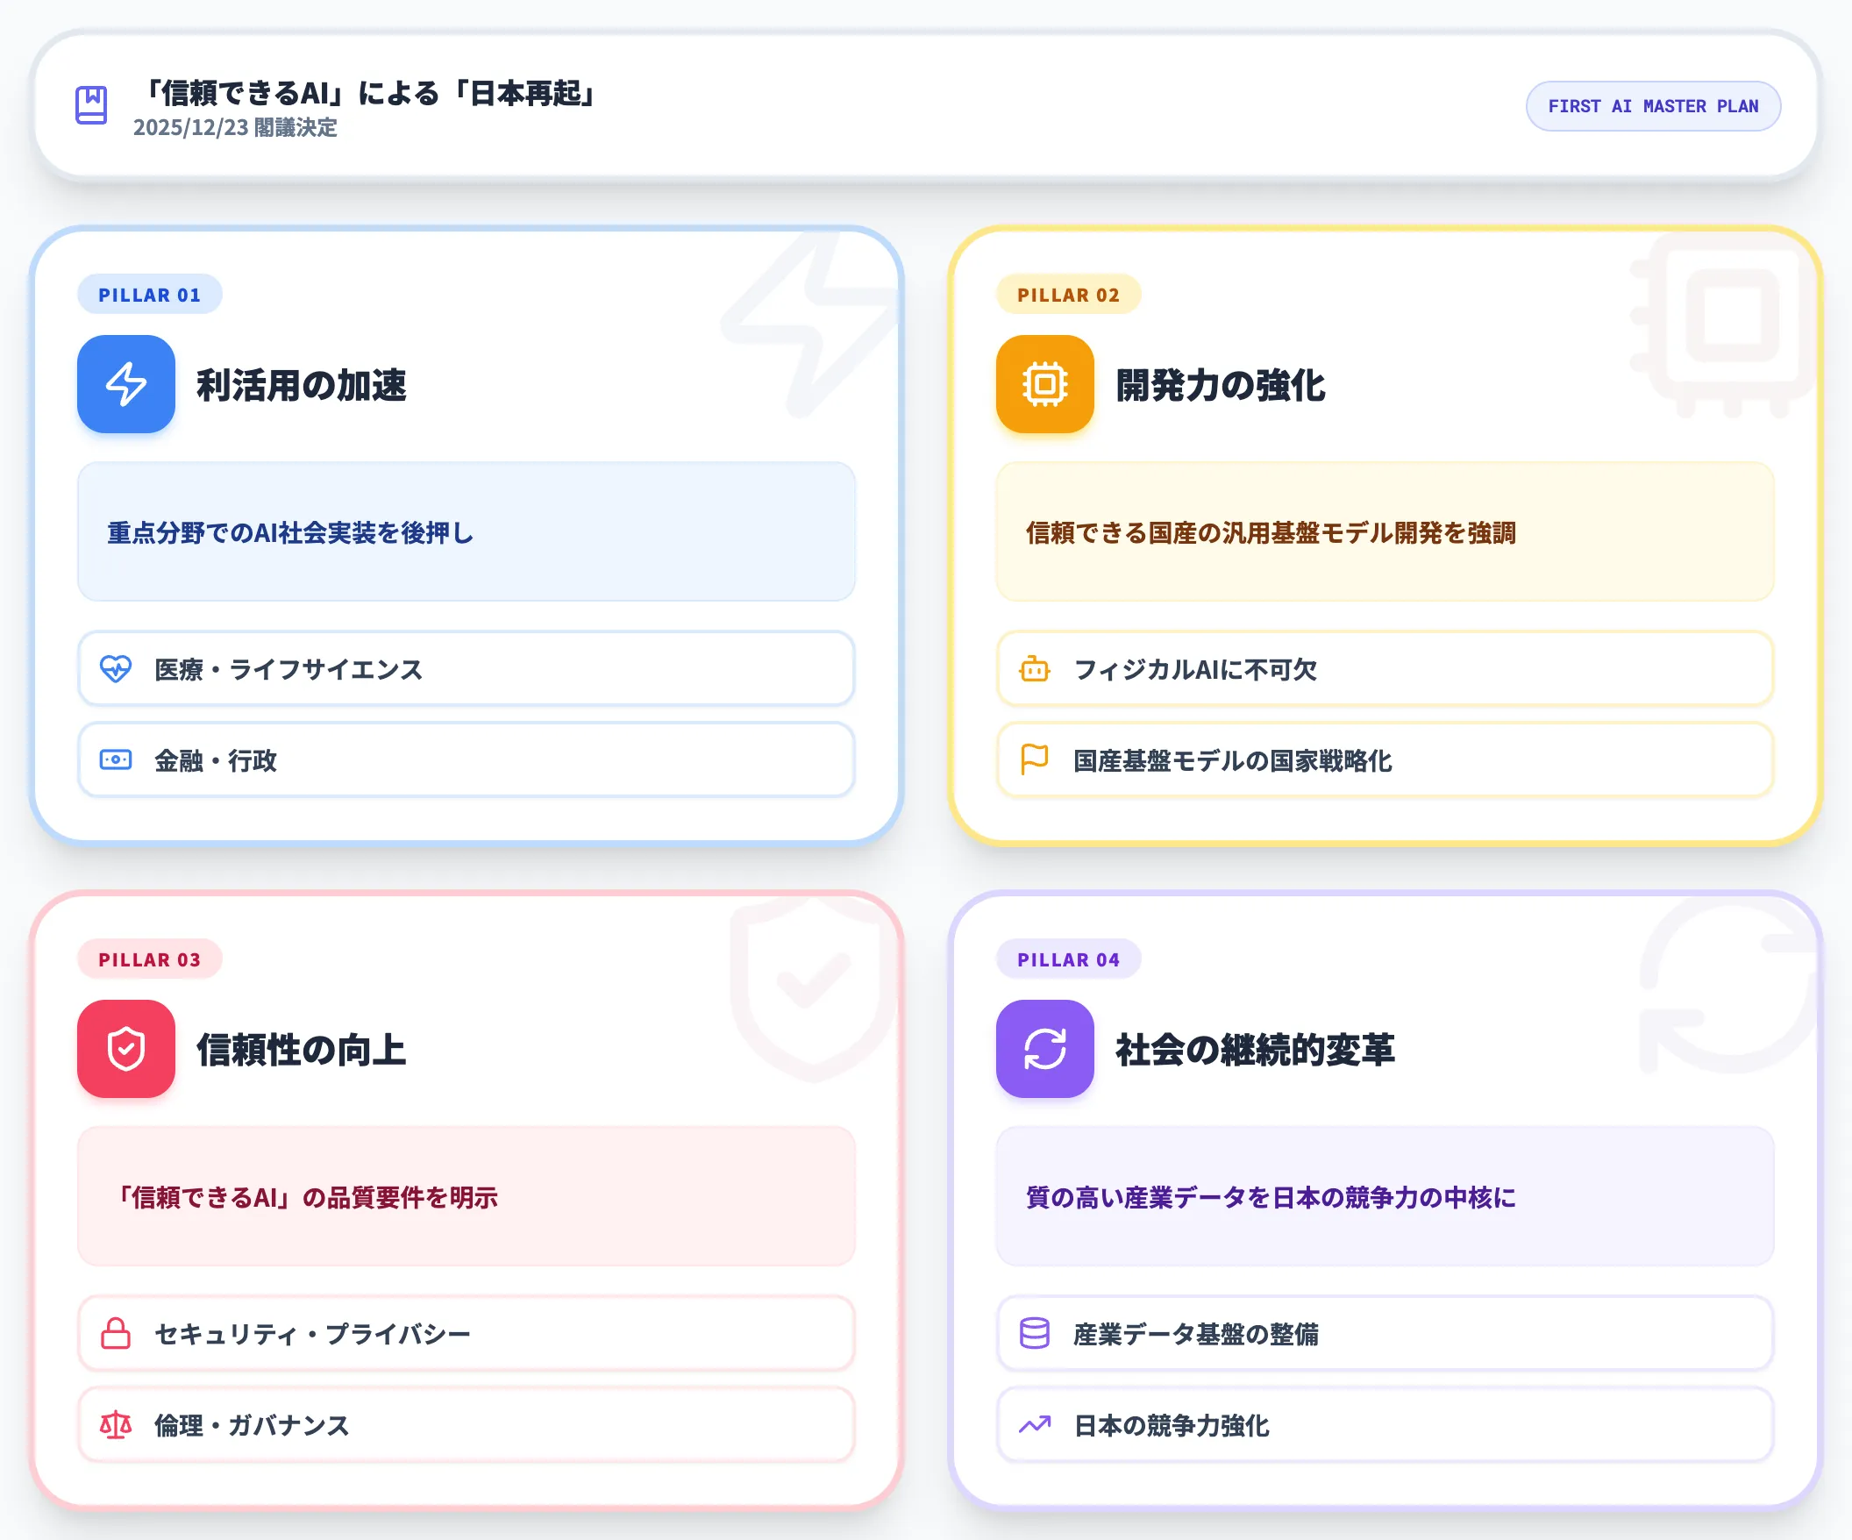The width and height of the screenshot is (1852, 1540).
Task: Click the trending-up icon beside 日本の競争力強化
Action: [1035, 1424]
